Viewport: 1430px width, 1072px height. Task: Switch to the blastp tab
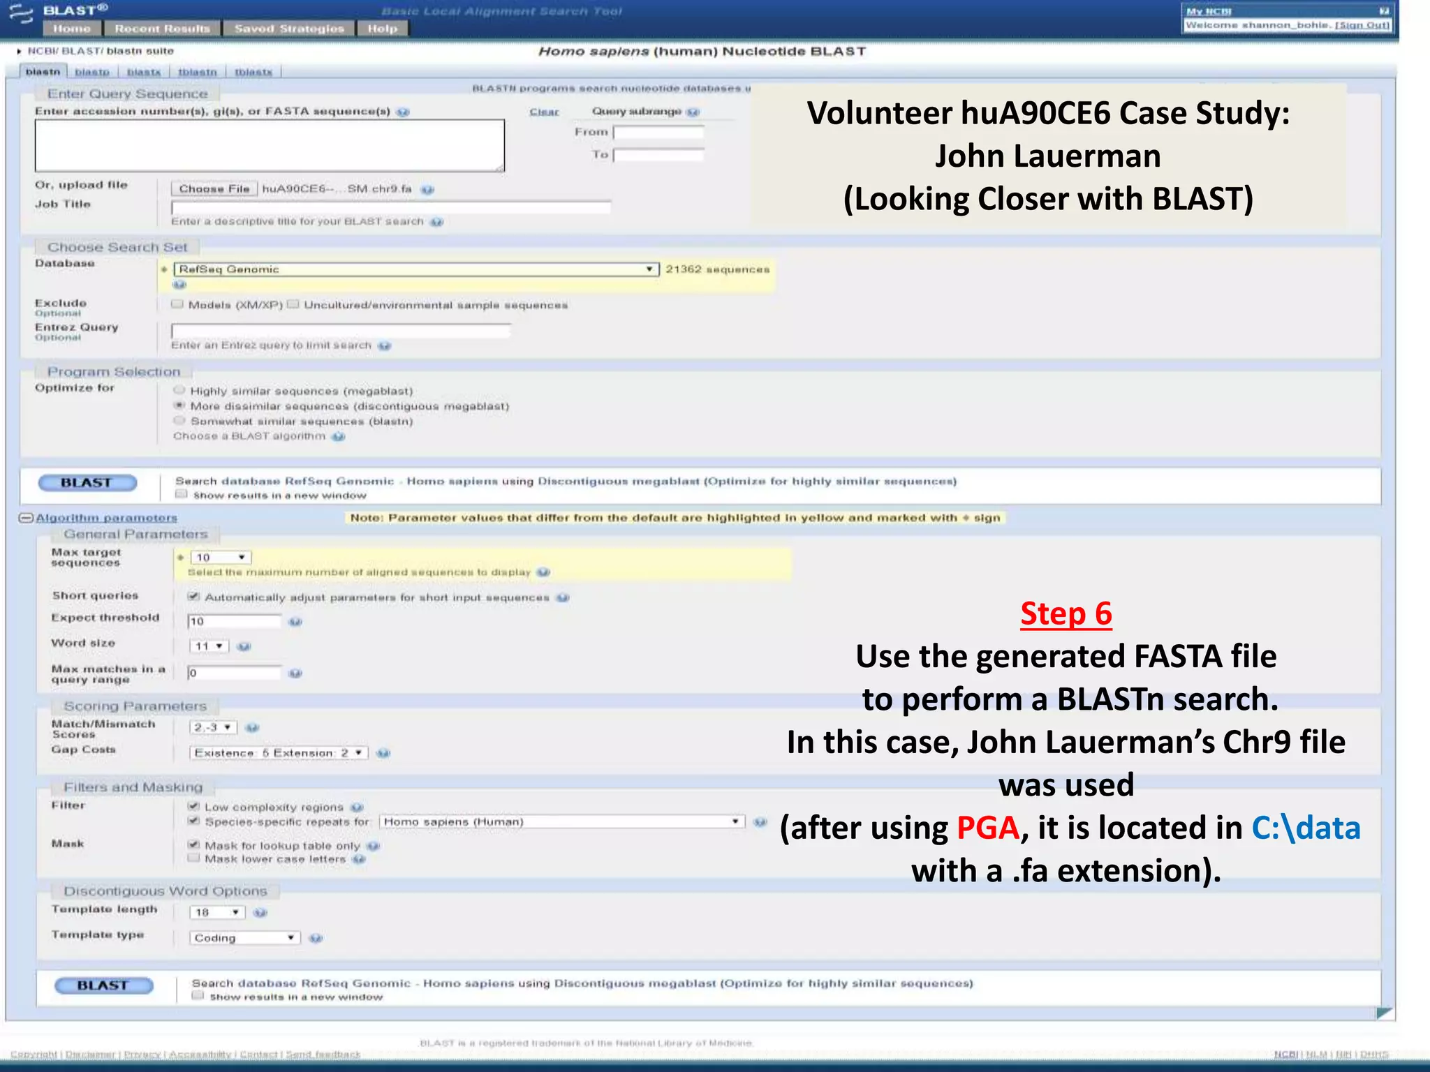point(92,72)
